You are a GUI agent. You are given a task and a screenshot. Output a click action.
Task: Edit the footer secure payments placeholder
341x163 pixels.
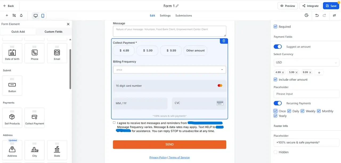[306, 143]
